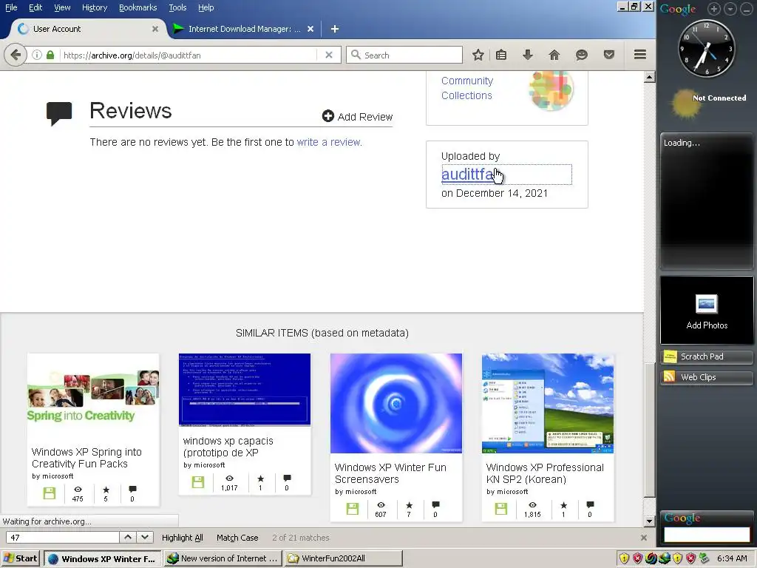Screen dimensions: 757x568
Task: Click the Google sidebar dropdown arrow icon
Action: click(730, 9)
